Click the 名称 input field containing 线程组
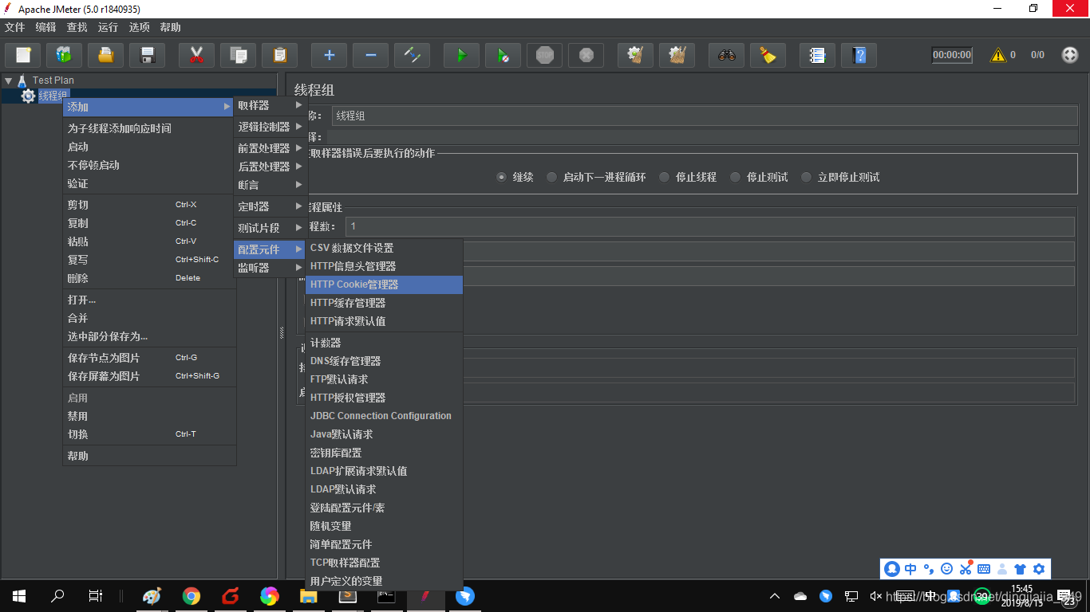This screenshot has height=612, width=1090. (x=705, y=116)
